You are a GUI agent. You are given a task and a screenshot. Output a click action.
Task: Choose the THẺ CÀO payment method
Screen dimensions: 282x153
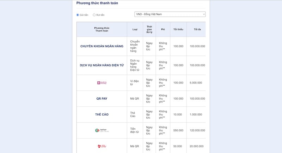[102, 114]
